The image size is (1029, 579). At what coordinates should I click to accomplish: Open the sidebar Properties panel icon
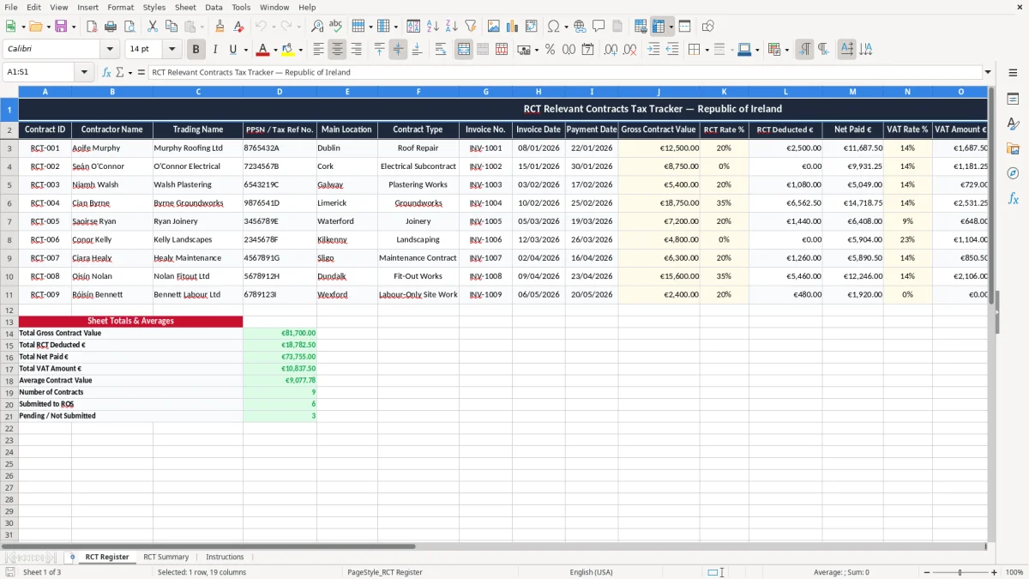(x=1013, y=100)
